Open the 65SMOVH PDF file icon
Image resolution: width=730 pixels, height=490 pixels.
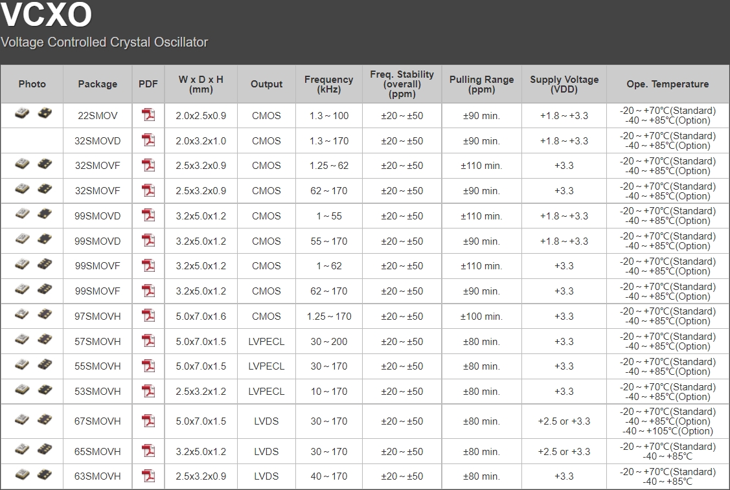[x=148, y=451]
